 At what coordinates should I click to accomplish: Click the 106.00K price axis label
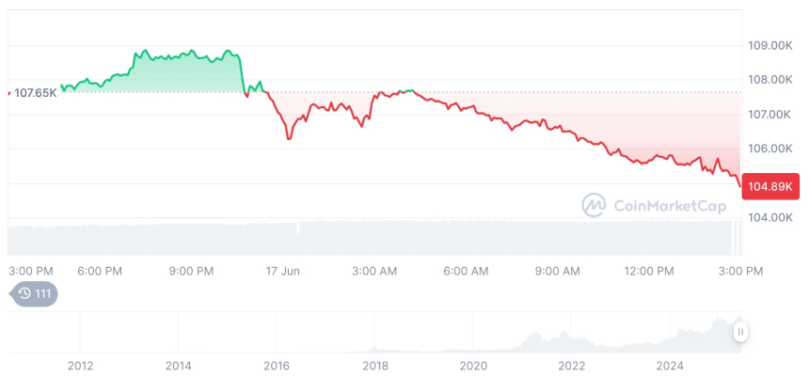[x=769, y=149]
